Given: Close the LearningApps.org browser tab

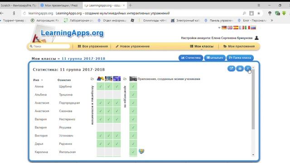Looking at the screenshot, I should coord(124,5).
